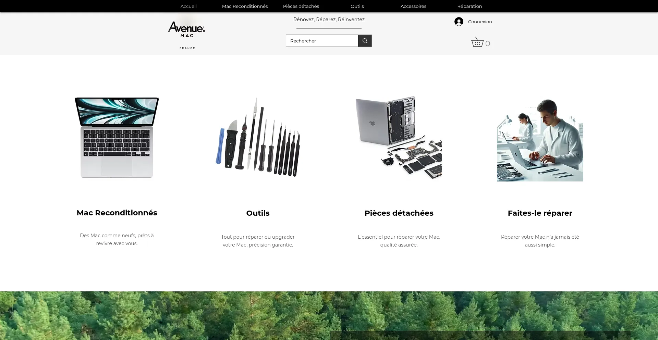Click the Faites-le réparer heading
658x340 pixels.
540,213
